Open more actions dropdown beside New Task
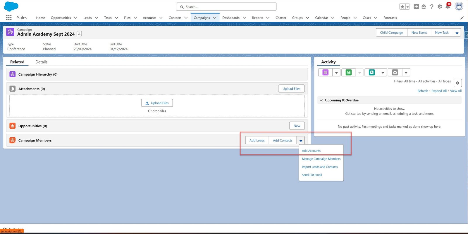Screen dimensions: 468x234 coord(457,33)
